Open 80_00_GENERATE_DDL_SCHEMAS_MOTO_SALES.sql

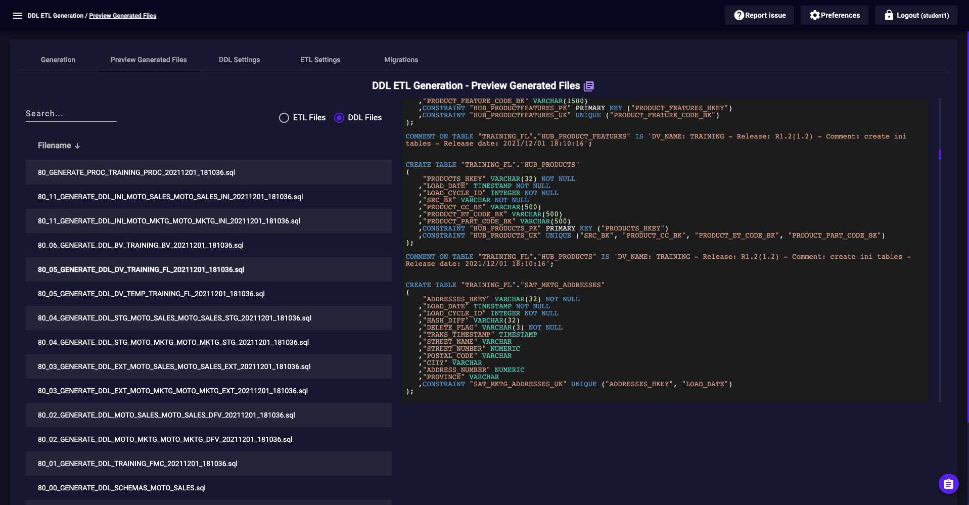coord(209,488)
